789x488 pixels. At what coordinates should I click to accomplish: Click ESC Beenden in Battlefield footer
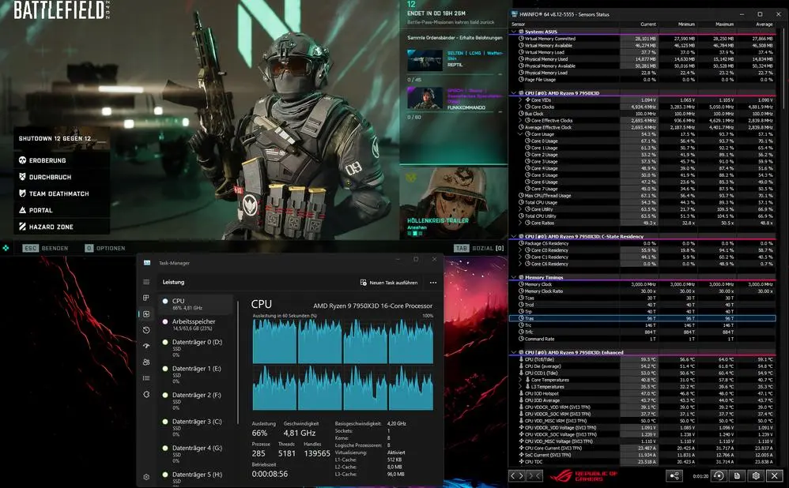(45, 248)
